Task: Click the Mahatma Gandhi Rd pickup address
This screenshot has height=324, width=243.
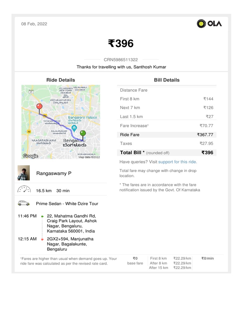Action: tap(72, 223)
